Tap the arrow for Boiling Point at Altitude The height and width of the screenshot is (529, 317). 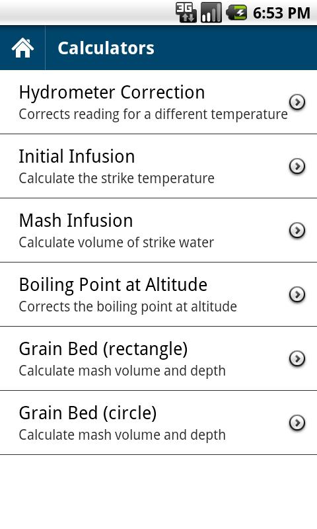297,294
